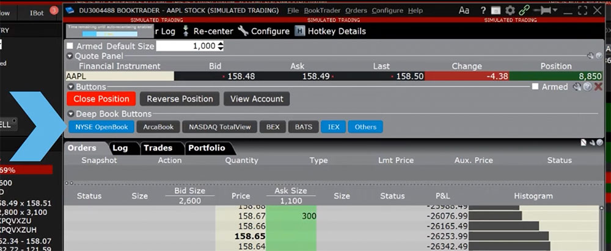Click the Configure wrench icon in toolbar

click(x=243, y=31)
